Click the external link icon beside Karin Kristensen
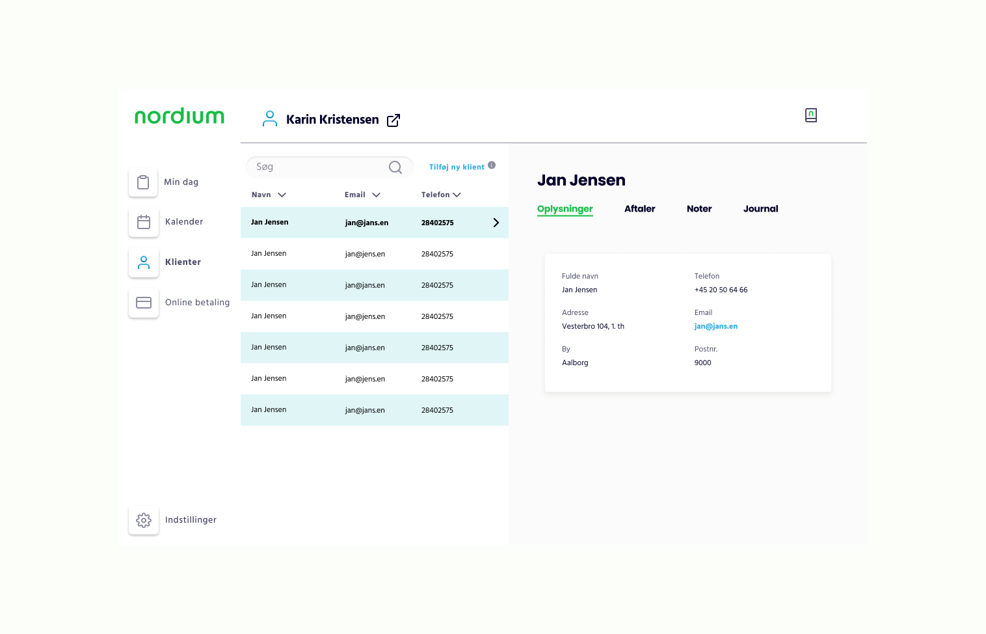 click(x=393, y=120)
